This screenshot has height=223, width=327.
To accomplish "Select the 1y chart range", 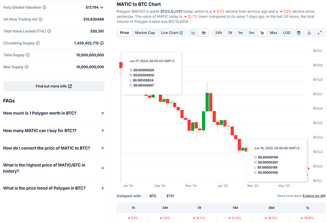I will click(x=262, y=33).
